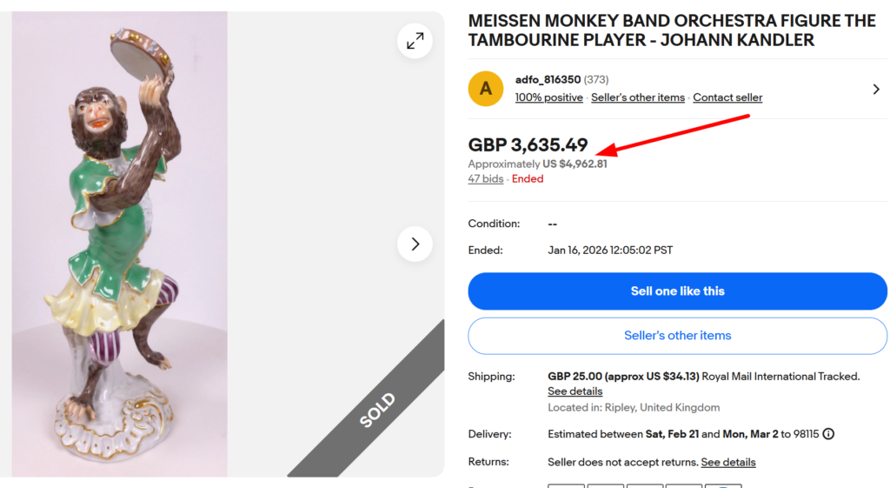Screen dimensions: 890x488
Task: Expand the monkey figure image to fullscreen
Action: coord(415,41)
